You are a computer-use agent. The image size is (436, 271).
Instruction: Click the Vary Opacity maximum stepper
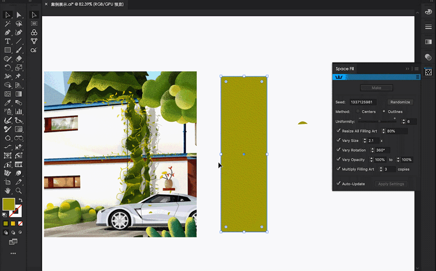coord(398,159)
